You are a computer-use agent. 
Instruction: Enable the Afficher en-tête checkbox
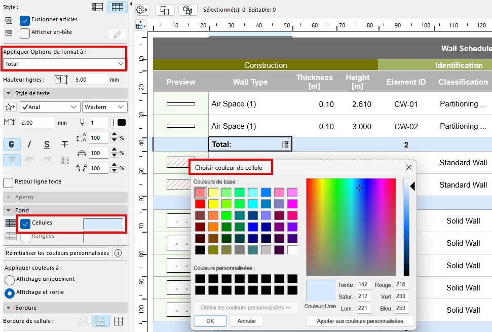25,33
